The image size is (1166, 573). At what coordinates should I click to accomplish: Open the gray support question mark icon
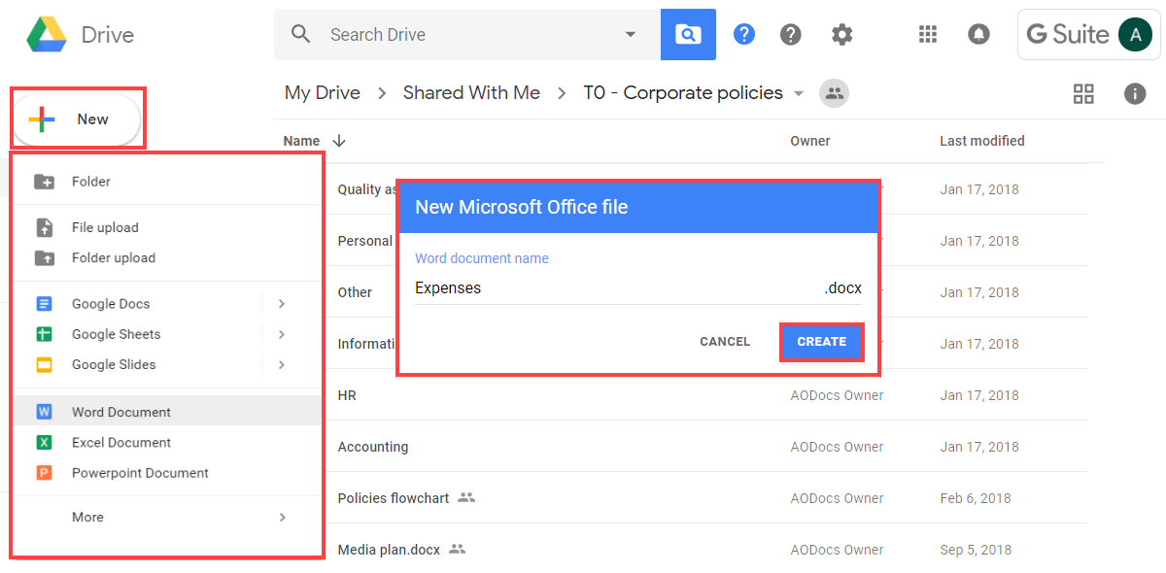[791, 35]
